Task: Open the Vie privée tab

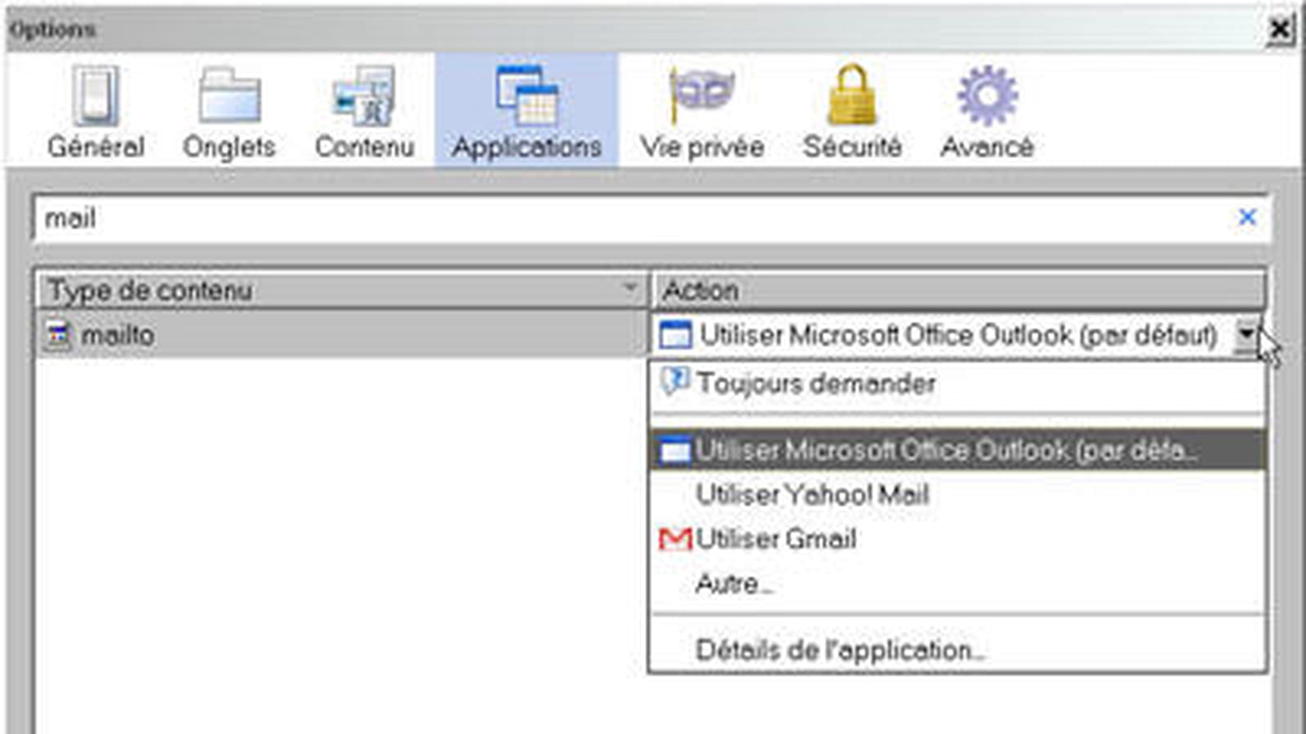Action: tap(702, 112)
